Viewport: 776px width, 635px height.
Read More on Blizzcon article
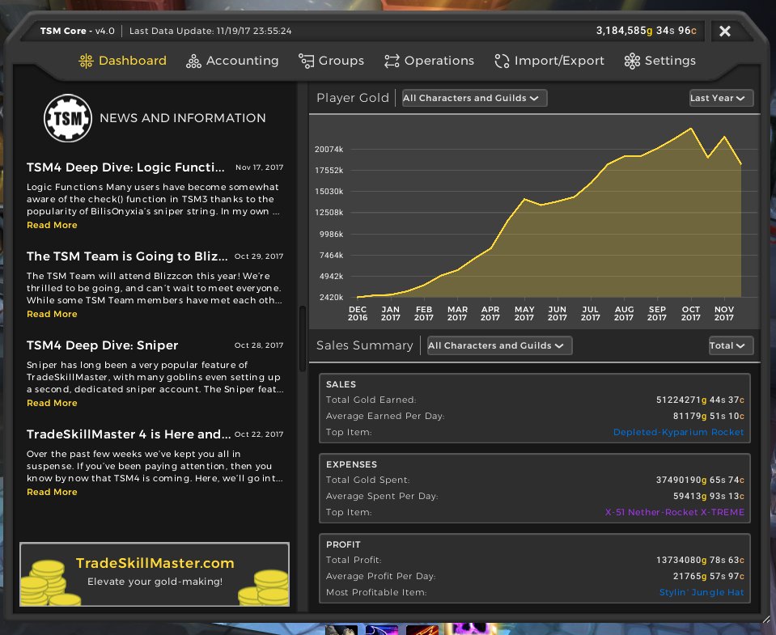[x=52, y=314]
